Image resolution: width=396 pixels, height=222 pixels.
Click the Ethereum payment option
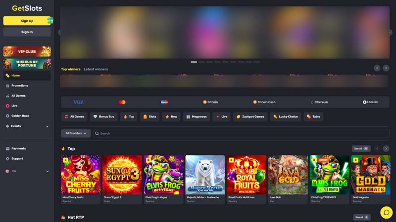pyautogui.click(x=319, y=102)
